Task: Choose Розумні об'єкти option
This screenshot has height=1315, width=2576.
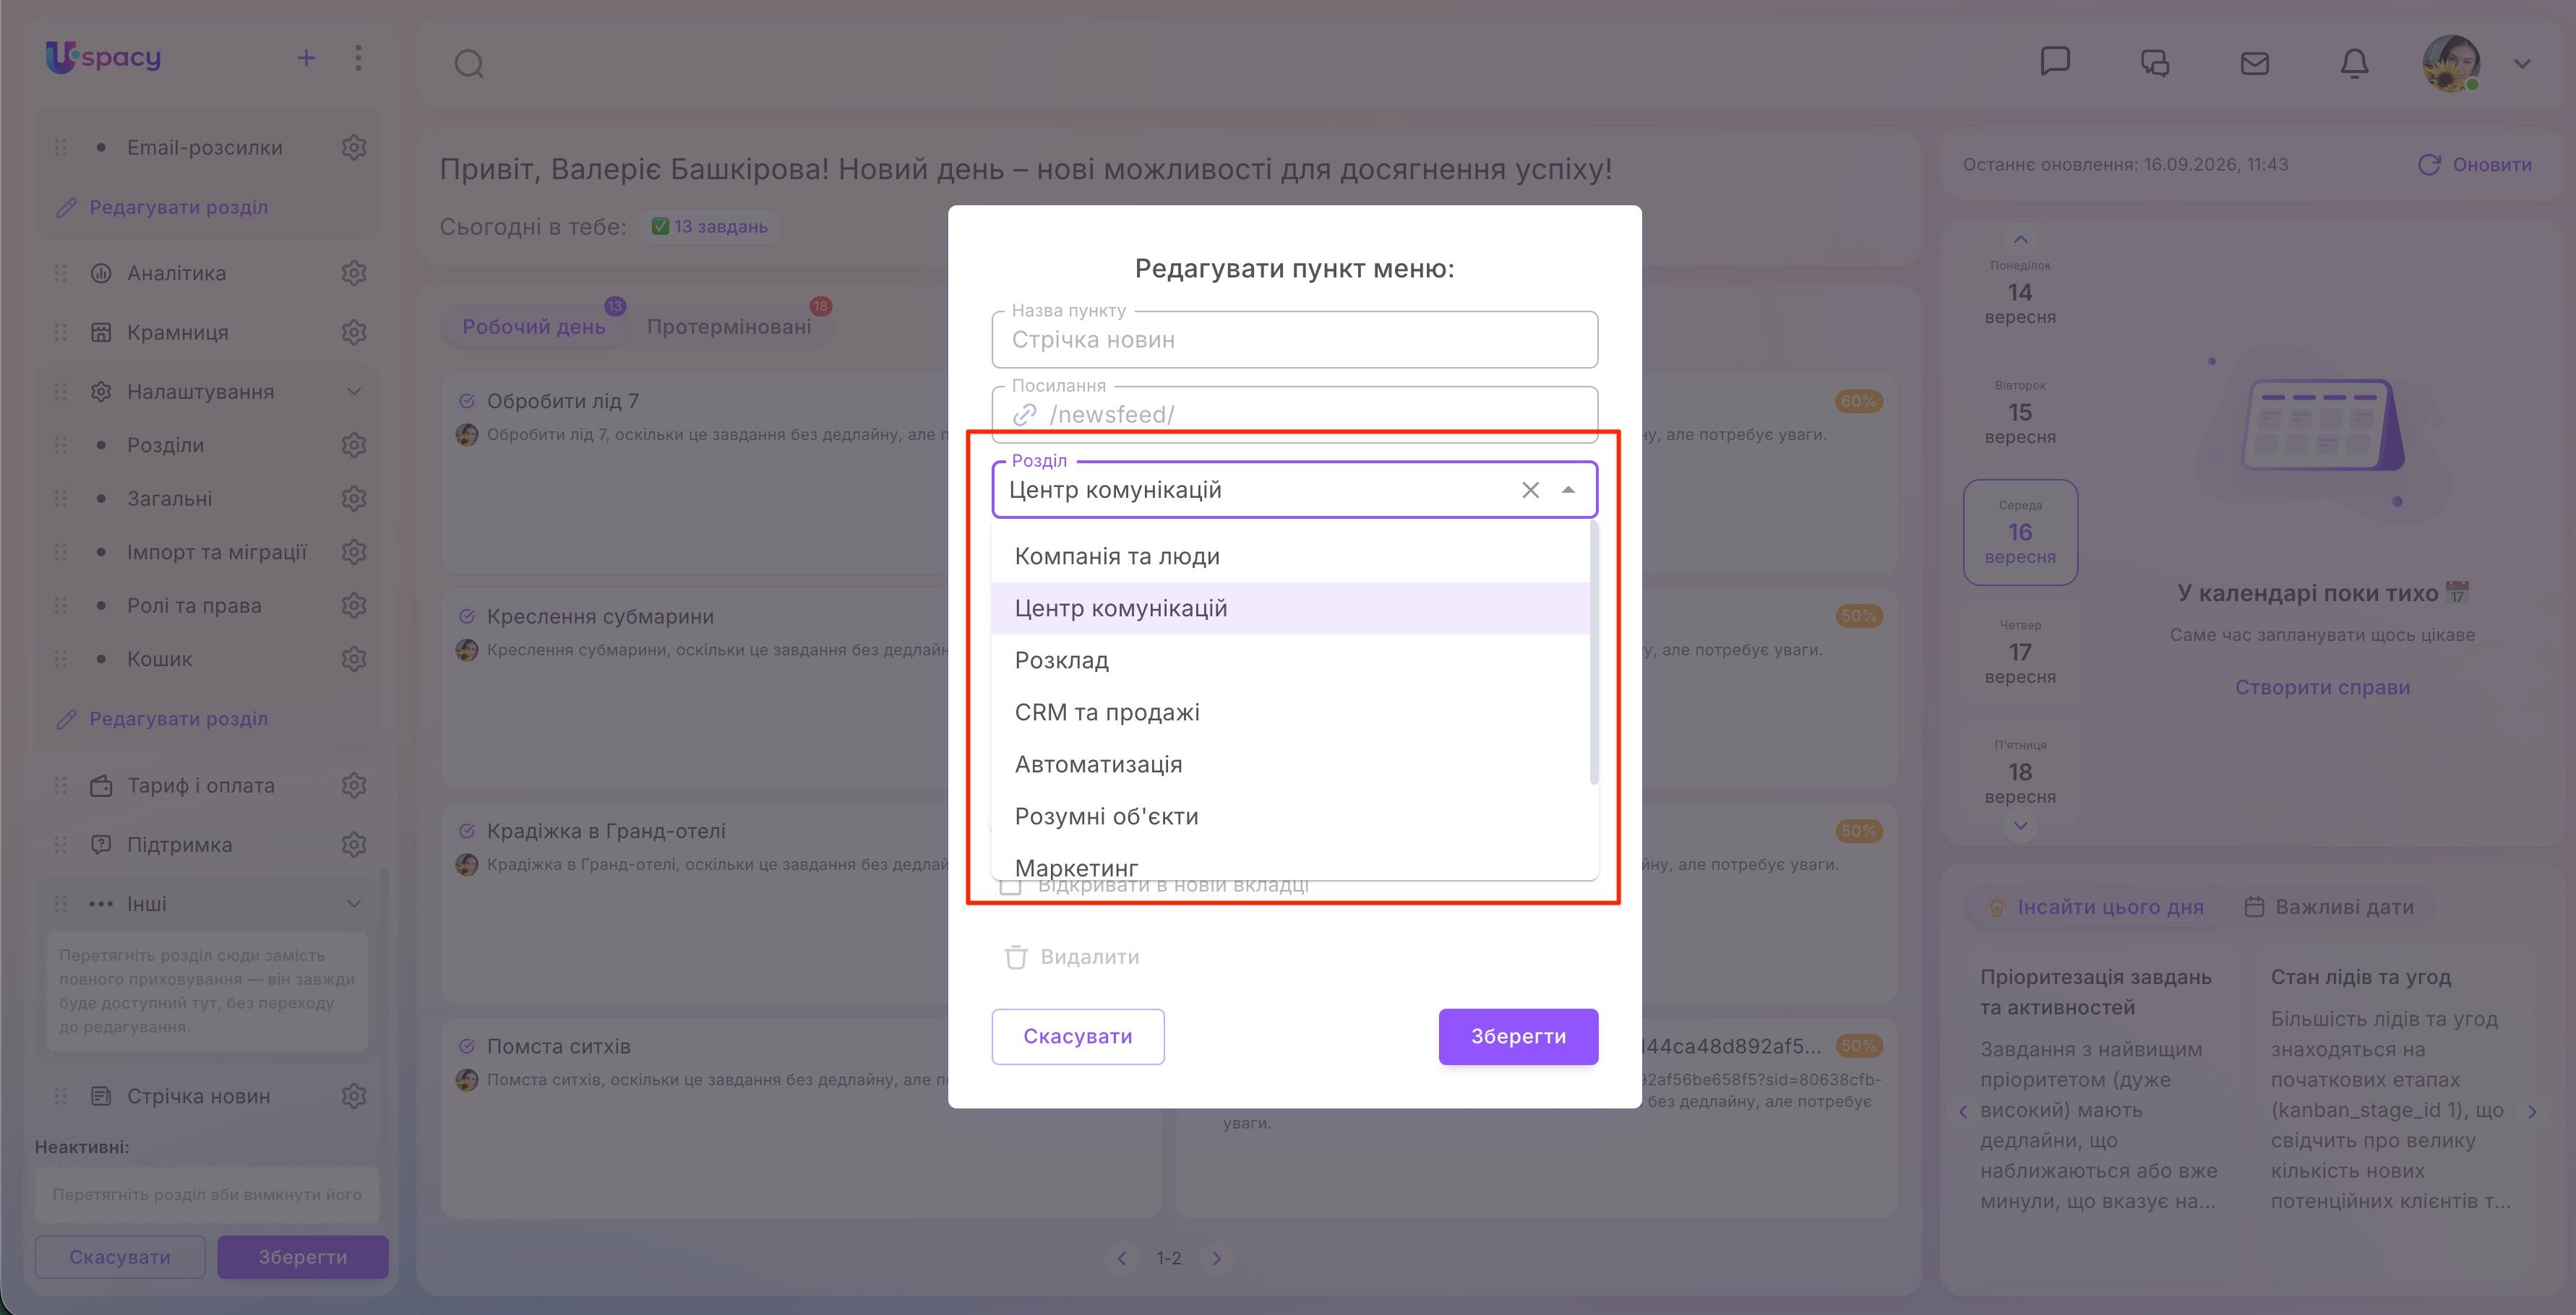Action: coord(1290,816)
